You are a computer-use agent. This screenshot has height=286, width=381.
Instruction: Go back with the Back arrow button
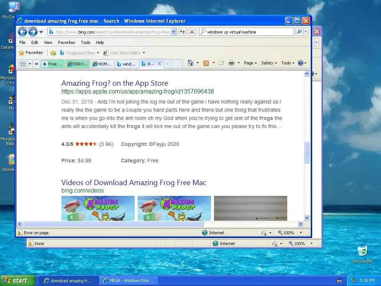pyautogui.click(x=23, y=32)
